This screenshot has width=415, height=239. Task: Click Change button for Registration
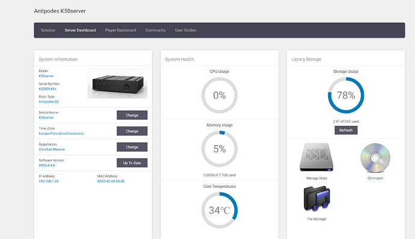coord(132,147)
